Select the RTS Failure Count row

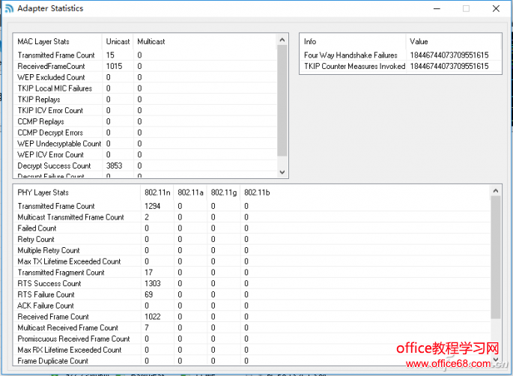coord(252,295)
